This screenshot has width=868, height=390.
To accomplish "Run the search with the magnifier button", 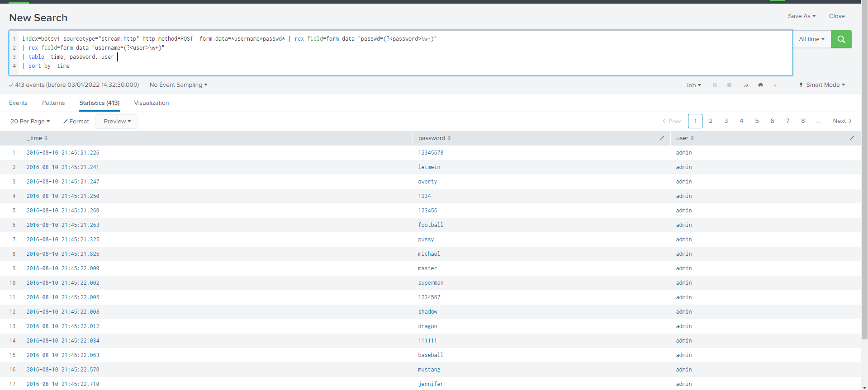I will pyautogui.click(x=841, y=39).
